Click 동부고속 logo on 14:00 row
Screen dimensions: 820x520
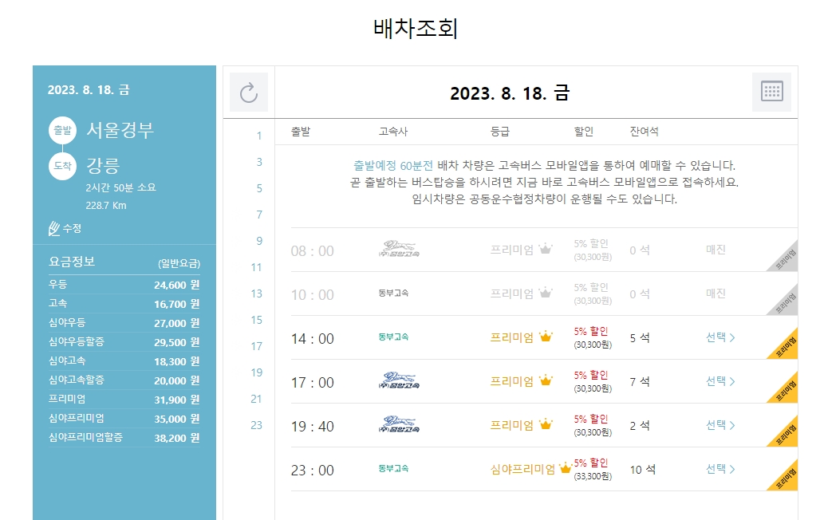[393, 337]
